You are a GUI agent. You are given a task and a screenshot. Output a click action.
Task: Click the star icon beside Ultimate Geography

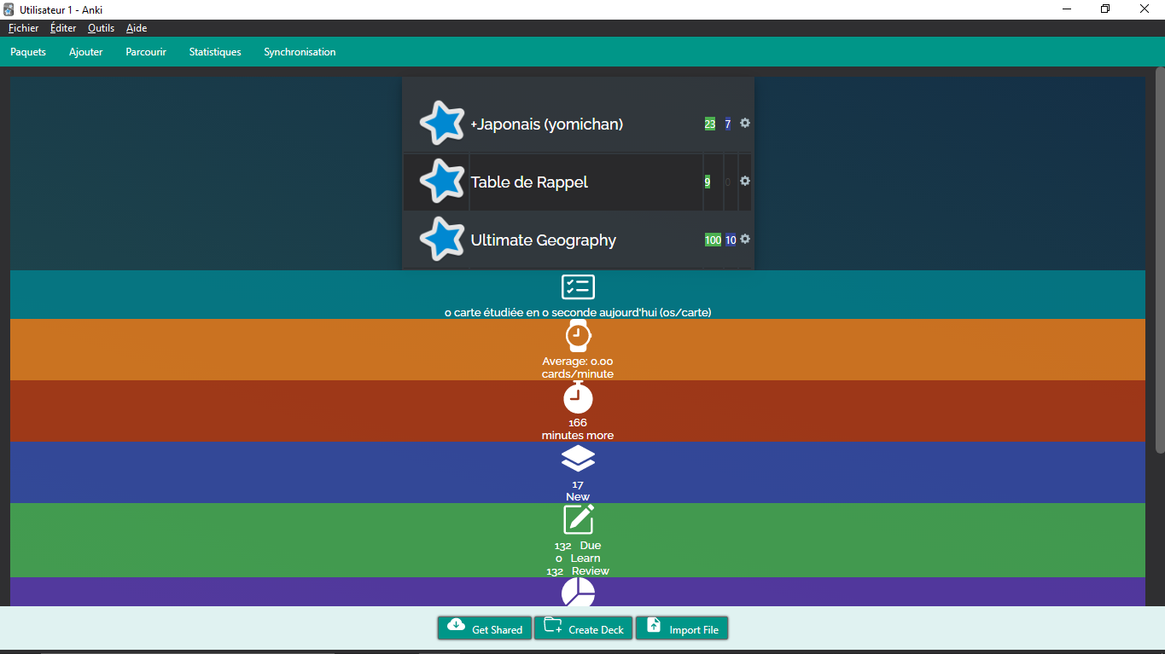click(x=442, y=239)
